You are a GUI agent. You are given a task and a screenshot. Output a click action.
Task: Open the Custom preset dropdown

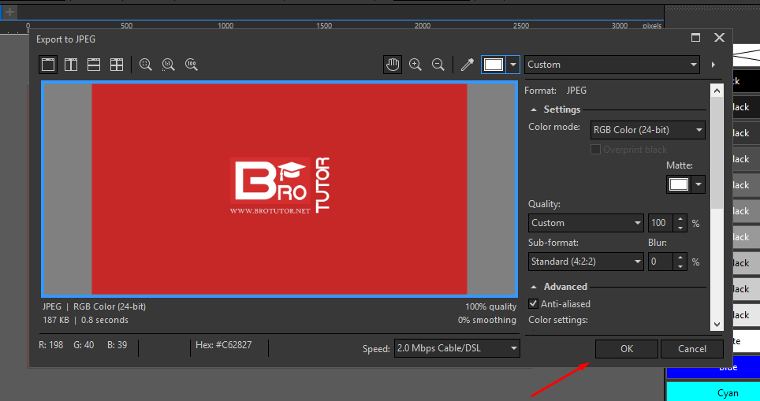612,65
